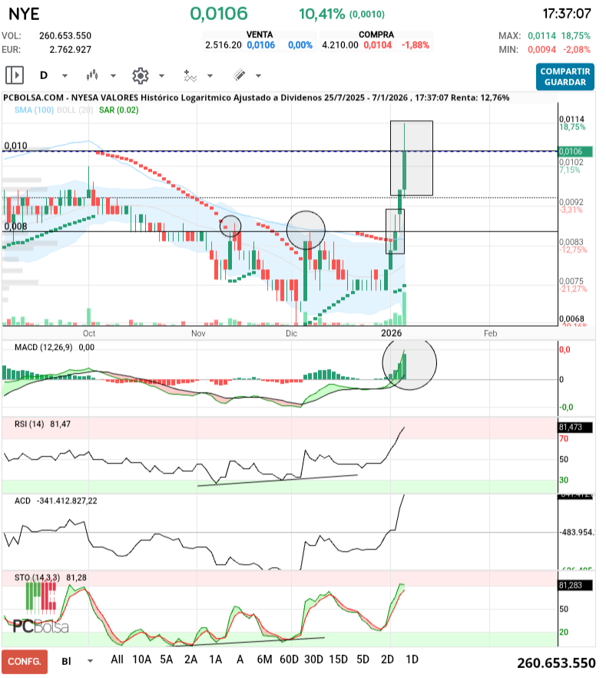Toggle the side panel icon
The height and width of the screenshot is (678, 606).
[15, 75]
